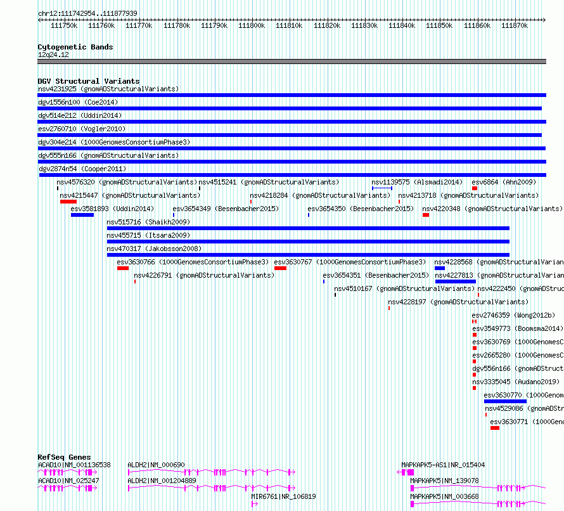Select the nsv3335045 (Audano2019) label
Screen dimensions: 564x511
click(x=516, y=382)
